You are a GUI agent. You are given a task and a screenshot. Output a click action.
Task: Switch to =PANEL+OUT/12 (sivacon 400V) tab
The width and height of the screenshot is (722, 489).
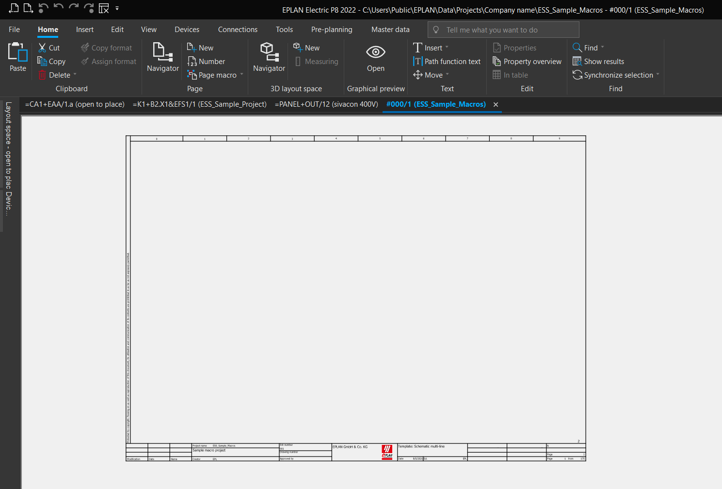326,104
